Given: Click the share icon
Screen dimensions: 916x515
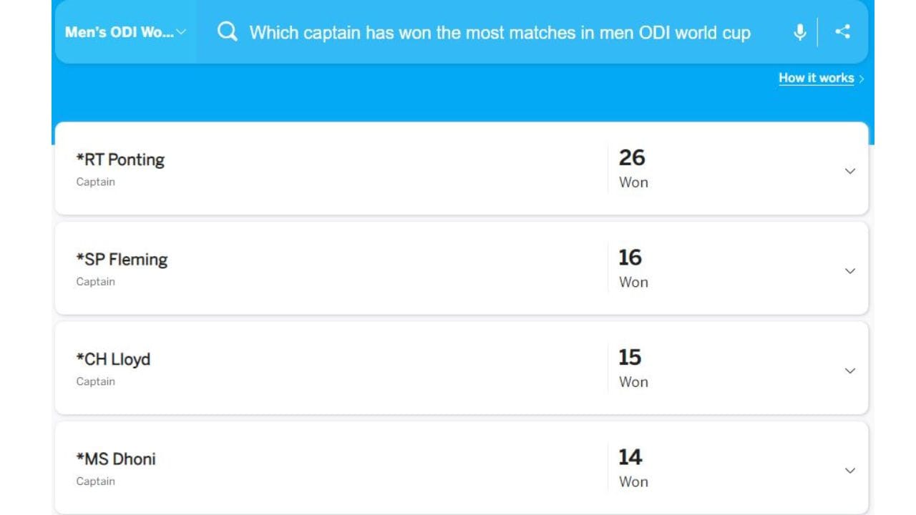Looking at the screenshot, I should coord(843,31).
